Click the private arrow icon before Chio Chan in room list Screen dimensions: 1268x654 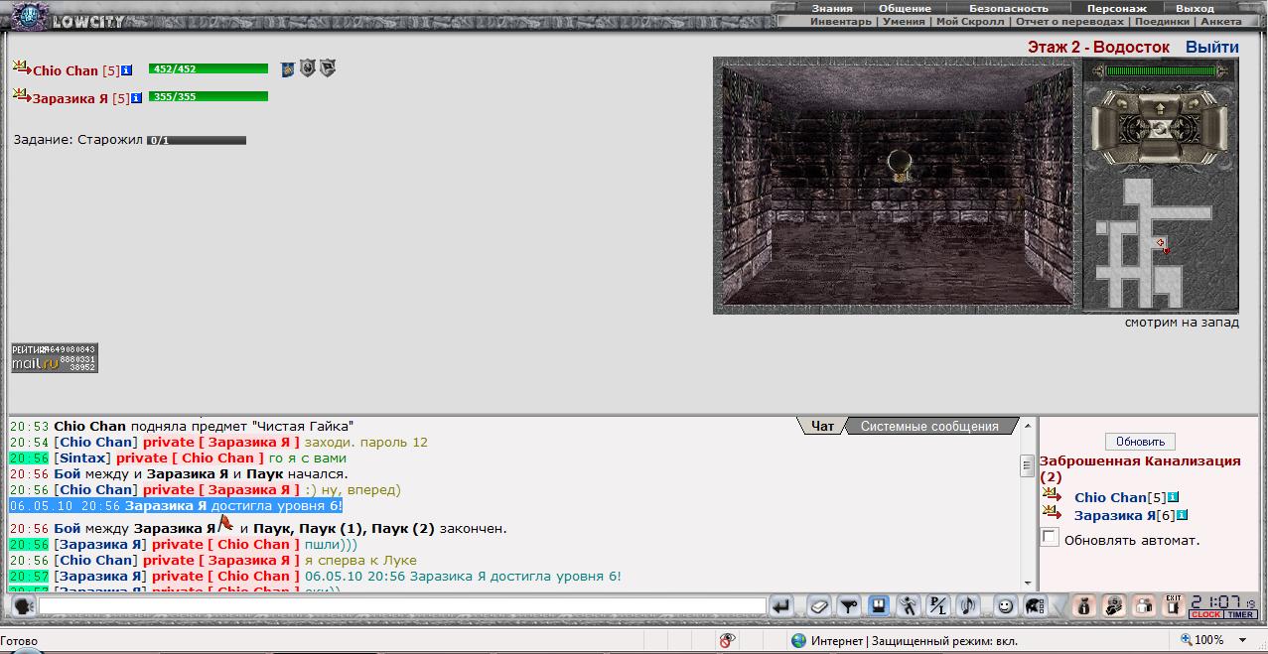pyautogui.click(x=1052, y=494)
